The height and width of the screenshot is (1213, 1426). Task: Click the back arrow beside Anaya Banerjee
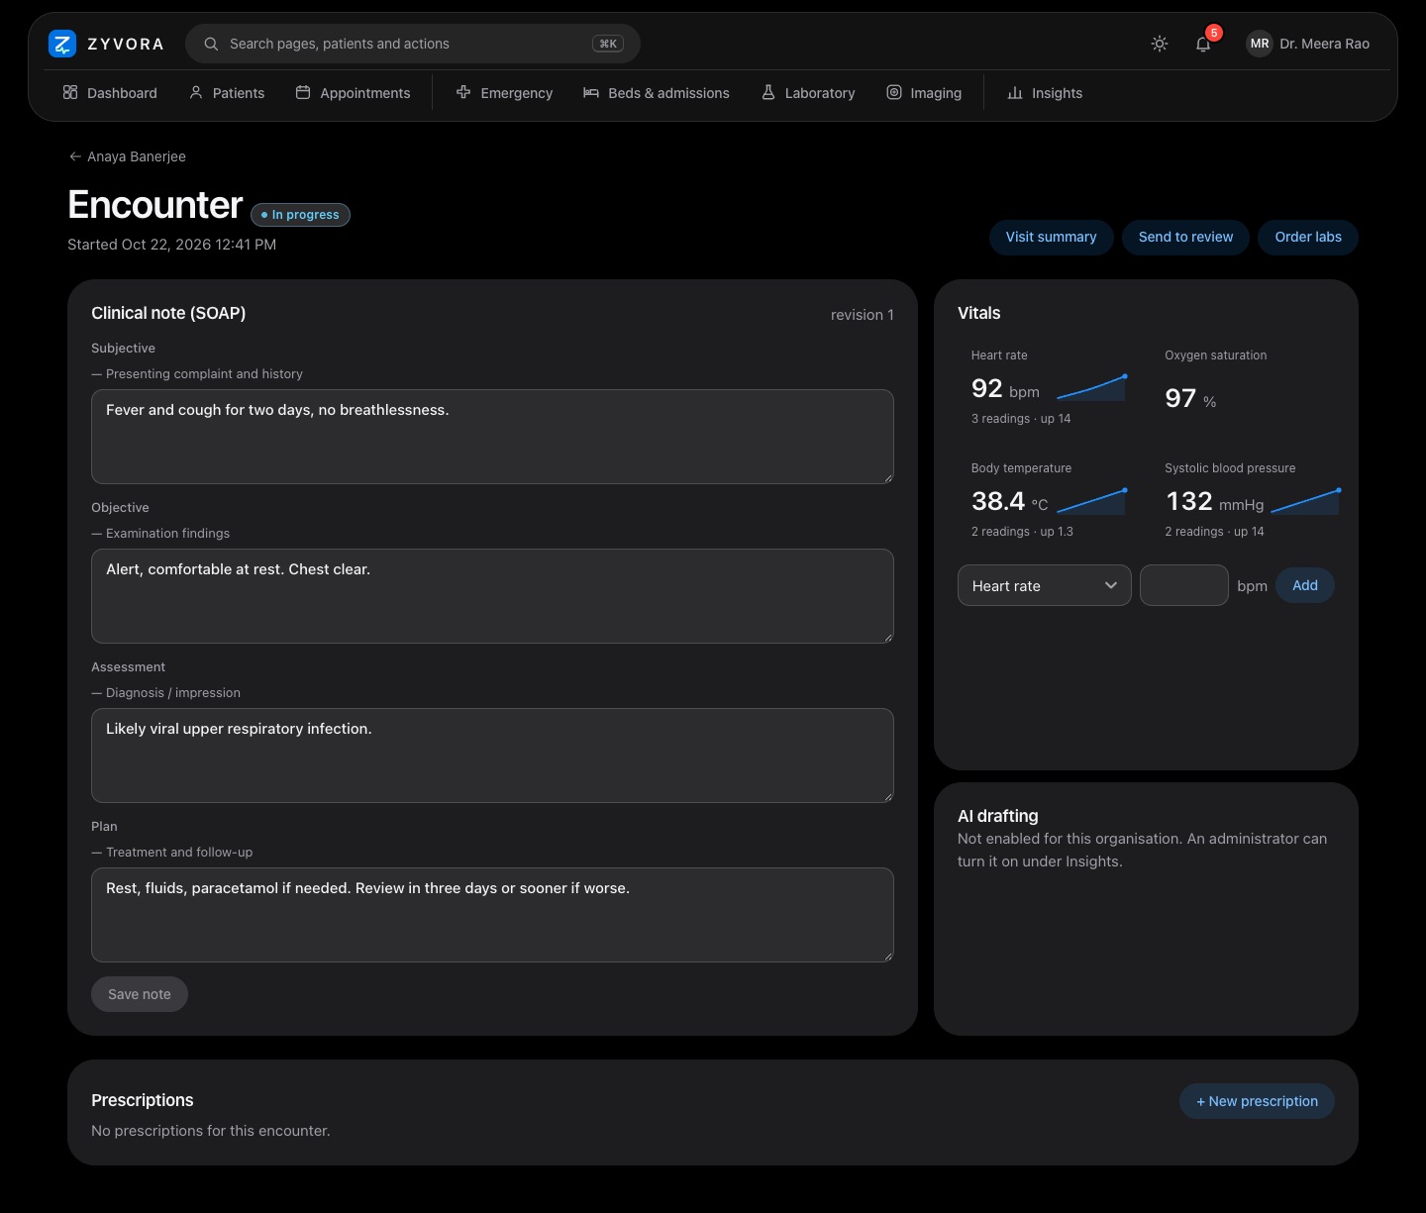tap(75, 156)
